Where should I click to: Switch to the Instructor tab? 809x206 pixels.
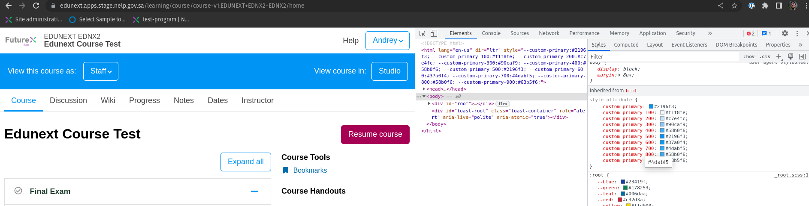pyautogui.click(x=257, y=100)
